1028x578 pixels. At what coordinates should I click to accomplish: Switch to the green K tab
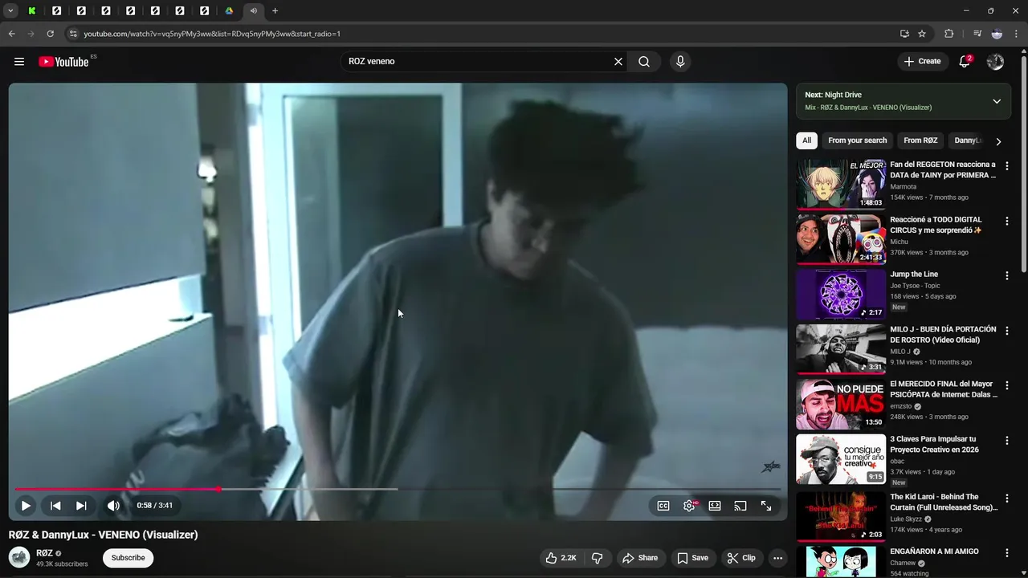(31, 10)
